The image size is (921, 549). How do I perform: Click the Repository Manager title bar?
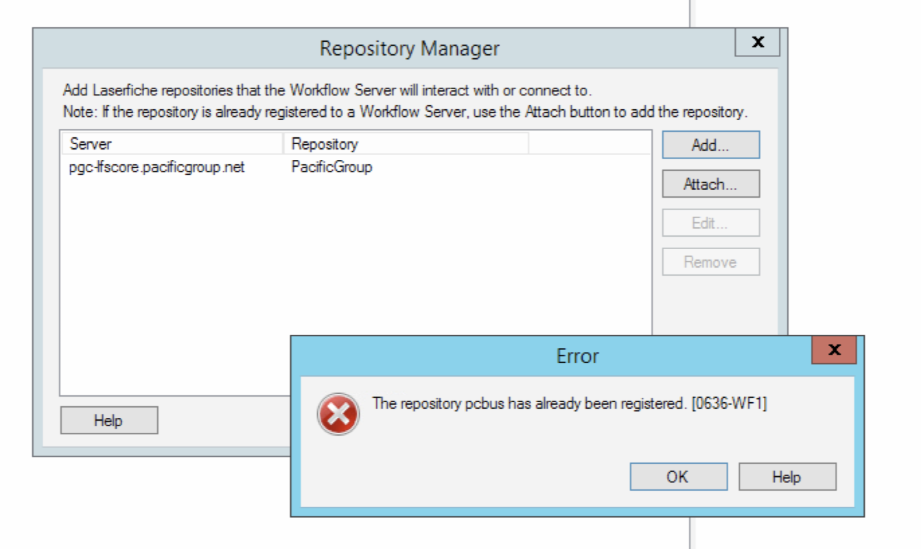(x=410, y=49)
